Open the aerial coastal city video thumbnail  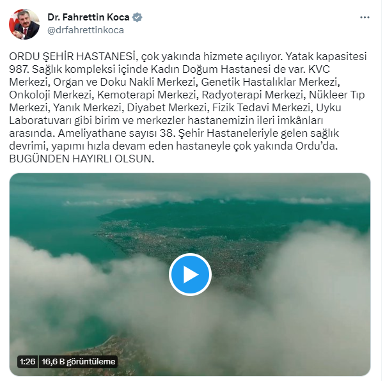coord(190,274)
